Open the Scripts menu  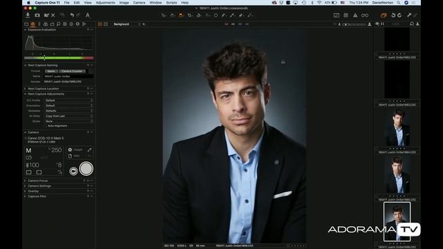point(172,3)
